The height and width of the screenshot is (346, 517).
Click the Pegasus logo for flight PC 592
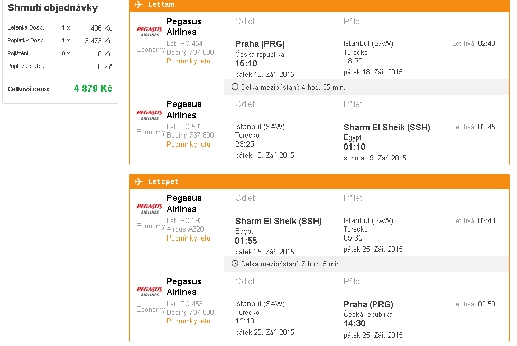[150, 115]
